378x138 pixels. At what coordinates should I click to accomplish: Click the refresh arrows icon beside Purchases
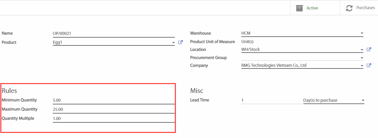coord(349,8)
